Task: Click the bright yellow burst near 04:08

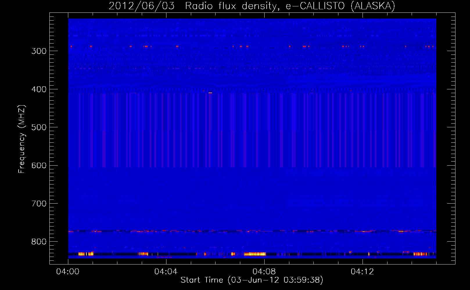Action: 255,254
